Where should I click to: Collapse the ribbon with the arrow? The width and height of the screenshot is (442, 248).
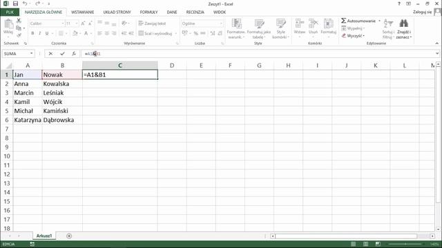coord(437,43)
